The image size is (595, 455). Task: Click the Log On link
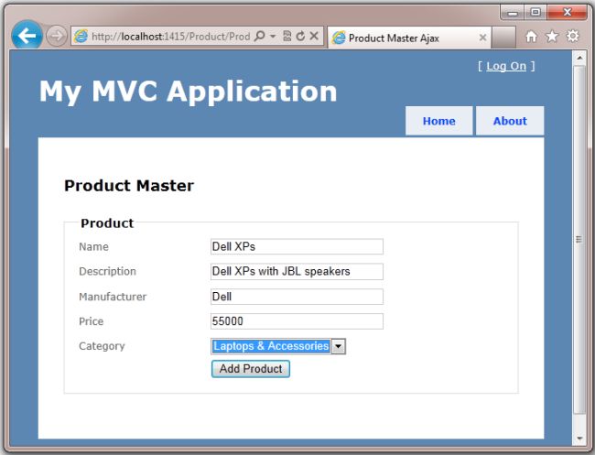[506, 66]
